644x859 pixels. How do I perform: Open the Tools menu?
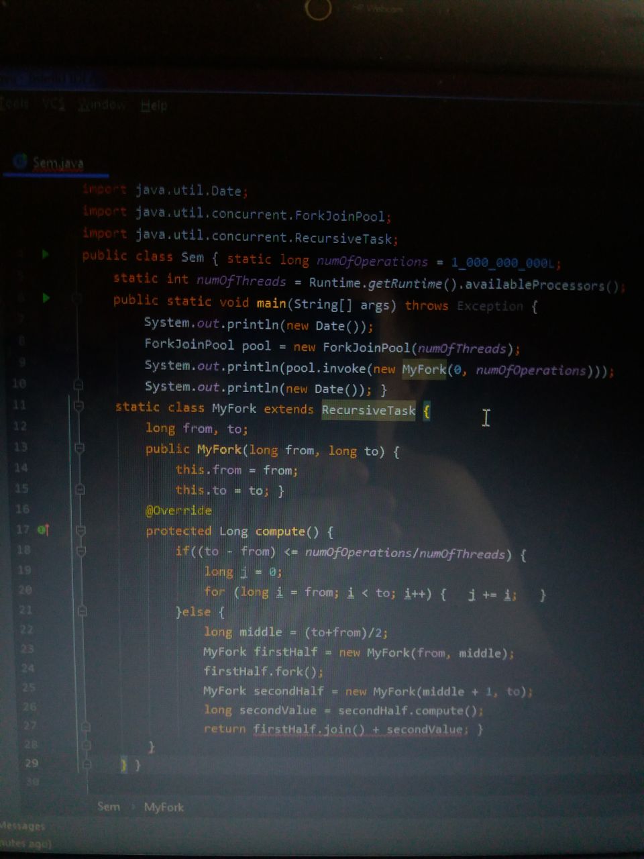click(x=15, y=103)
